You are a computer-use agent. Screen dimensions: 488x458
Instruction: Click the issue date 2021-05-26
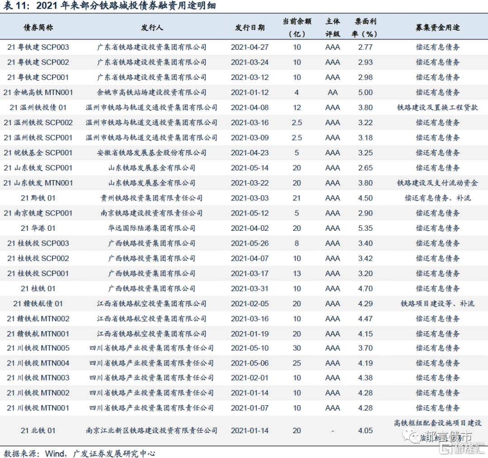250,243
